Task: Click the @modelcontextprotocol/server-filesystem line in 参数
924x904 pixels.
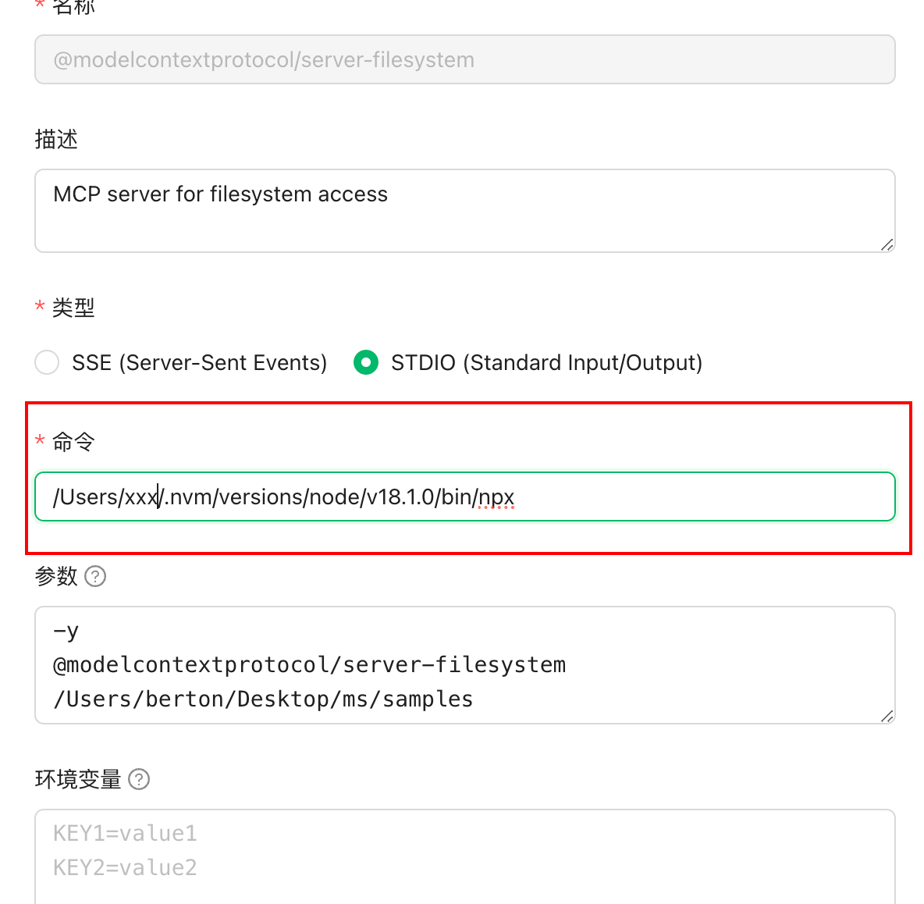Action: point(309,665)
